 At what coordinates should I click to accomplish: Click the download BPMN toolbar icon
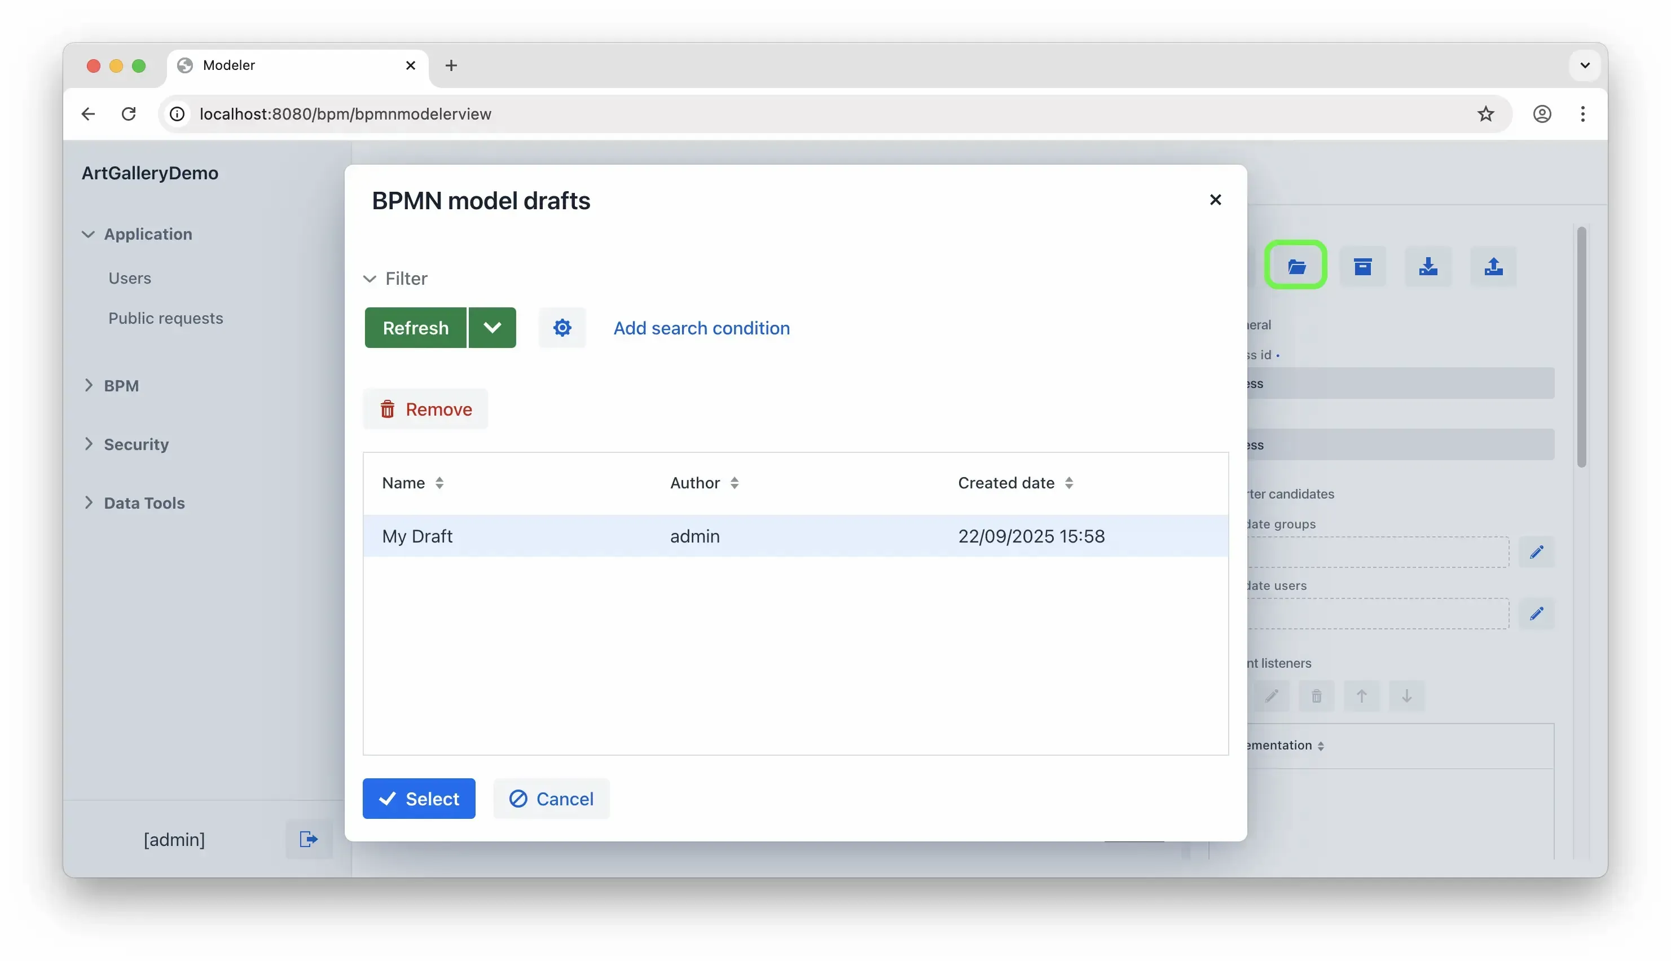[x=1427, y=266]
